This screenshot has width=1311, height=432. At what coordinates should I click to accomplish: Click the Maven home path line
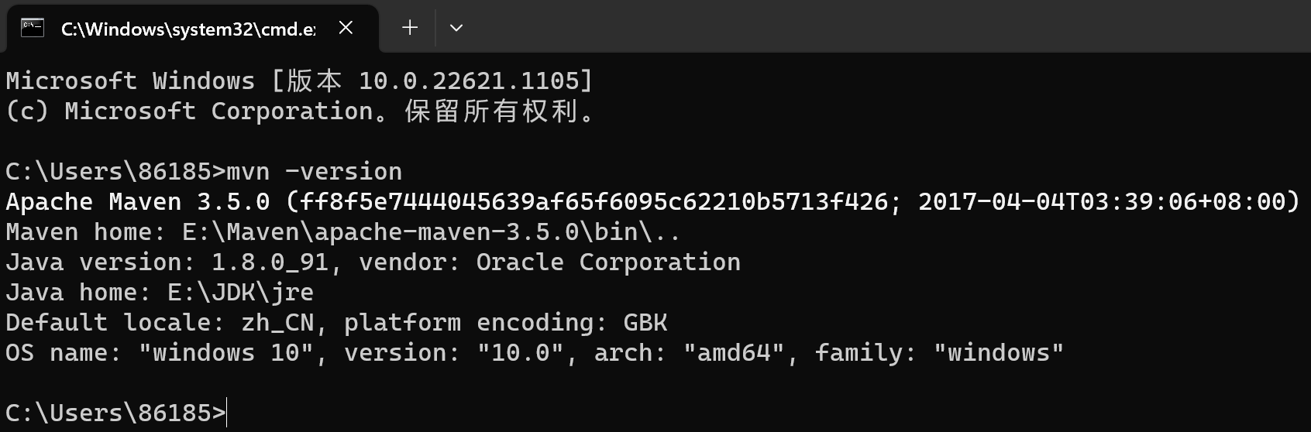pos(342,232)
